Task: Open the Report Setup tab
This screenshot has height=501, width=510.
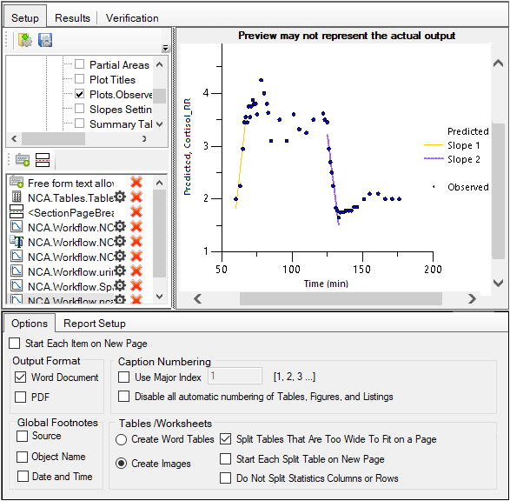Action: pos(95,324)
